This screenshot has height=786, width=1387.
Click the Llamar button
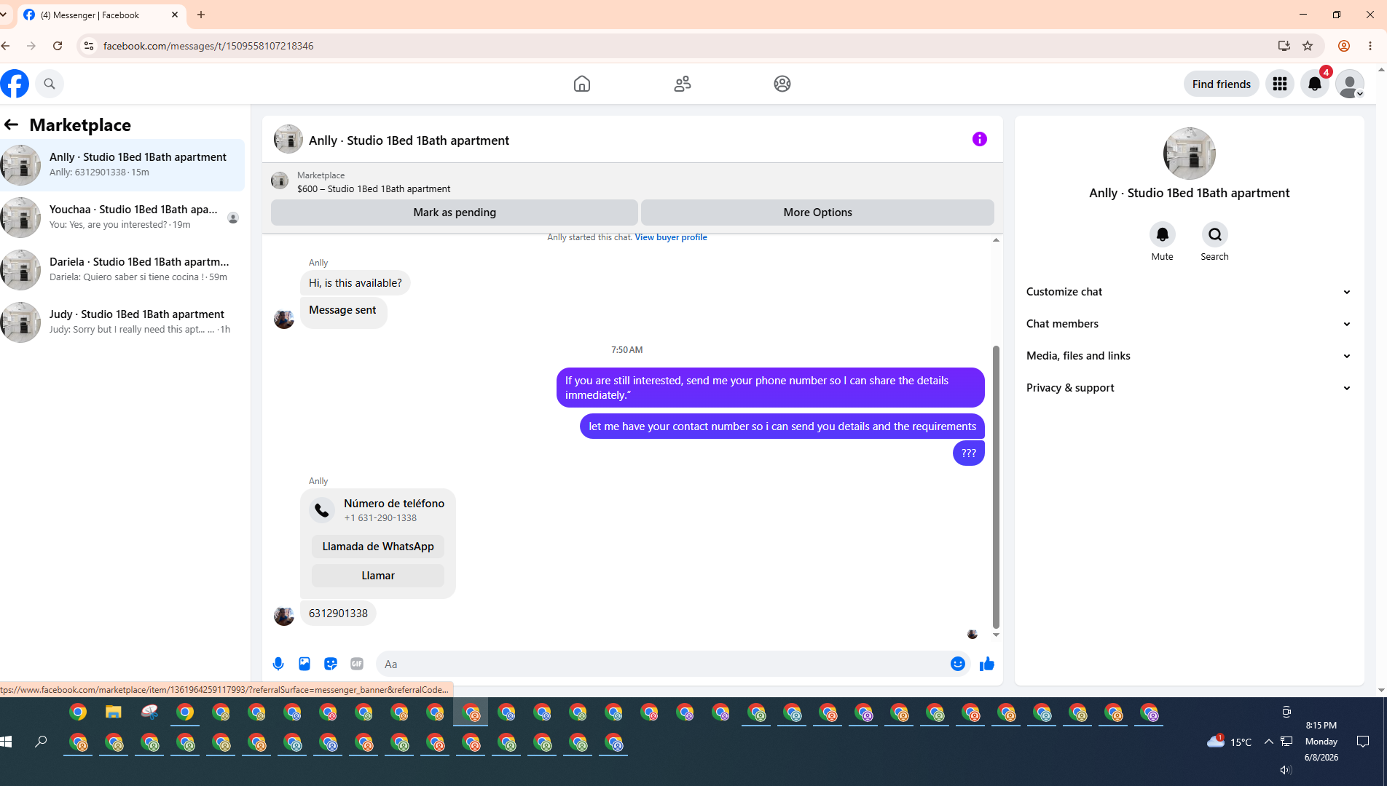[x=378, y=576]
